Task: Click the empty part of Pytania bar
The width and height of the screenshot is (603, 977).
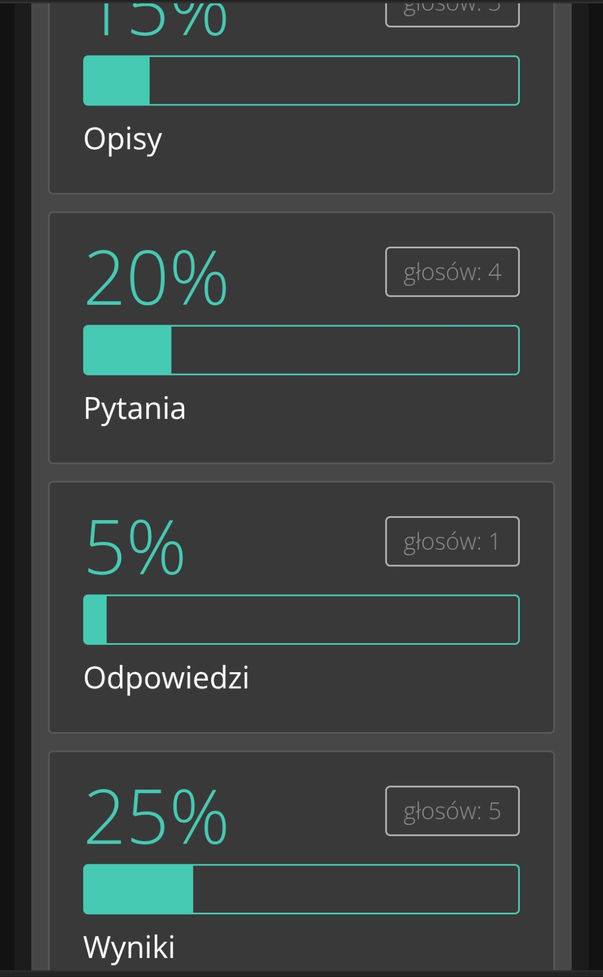Action: pyautogui.click(x=345, y=350)
